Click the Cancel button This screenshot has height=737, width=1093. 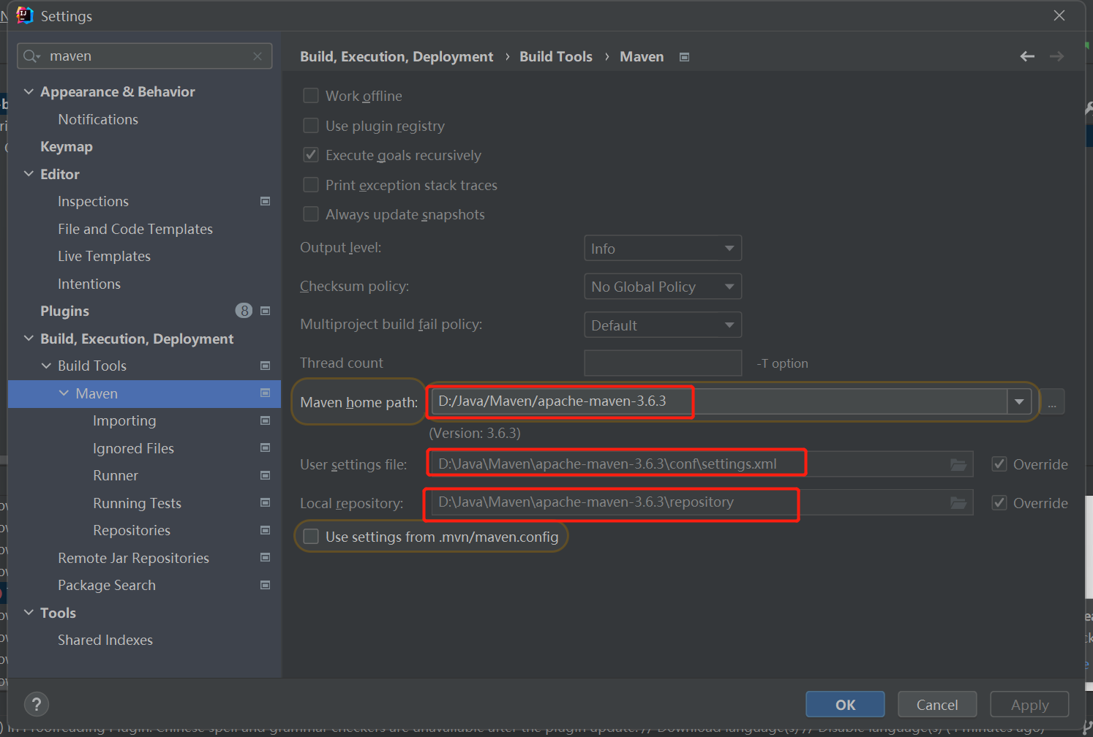pyautogui.click(x=937, y=705)
